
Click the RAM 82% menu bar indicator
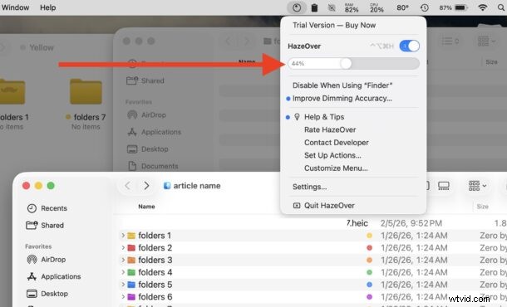[351, 7]
